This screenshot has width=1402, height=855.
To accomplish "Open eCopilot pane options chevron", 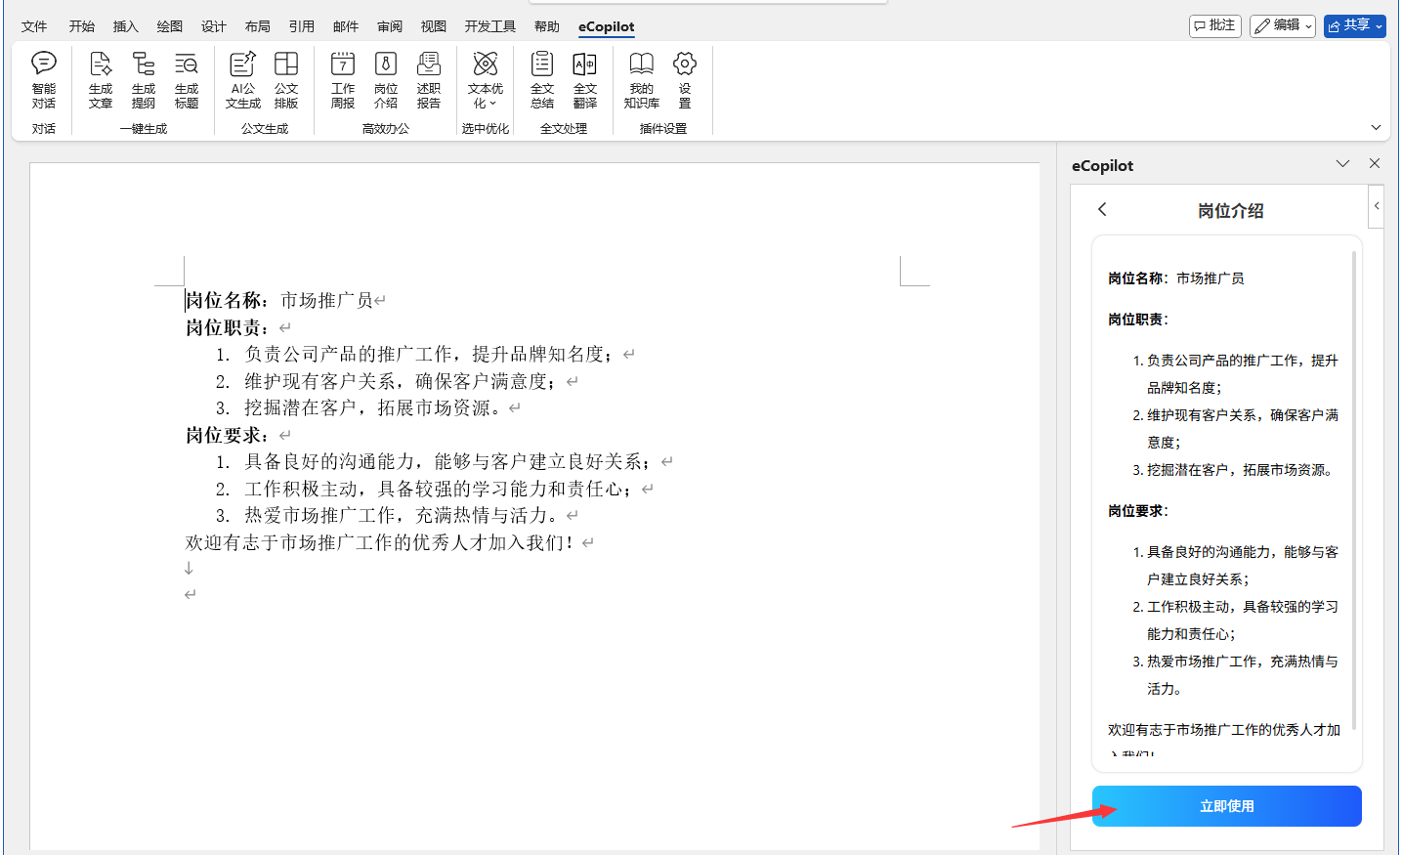I will (x=1342, y=164).
